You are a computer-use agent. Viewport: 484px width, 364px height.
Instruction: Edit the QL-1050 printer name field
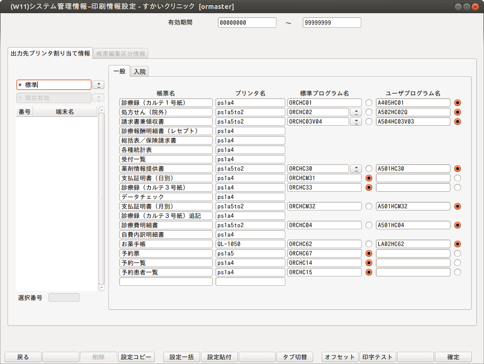pos(250,244)
